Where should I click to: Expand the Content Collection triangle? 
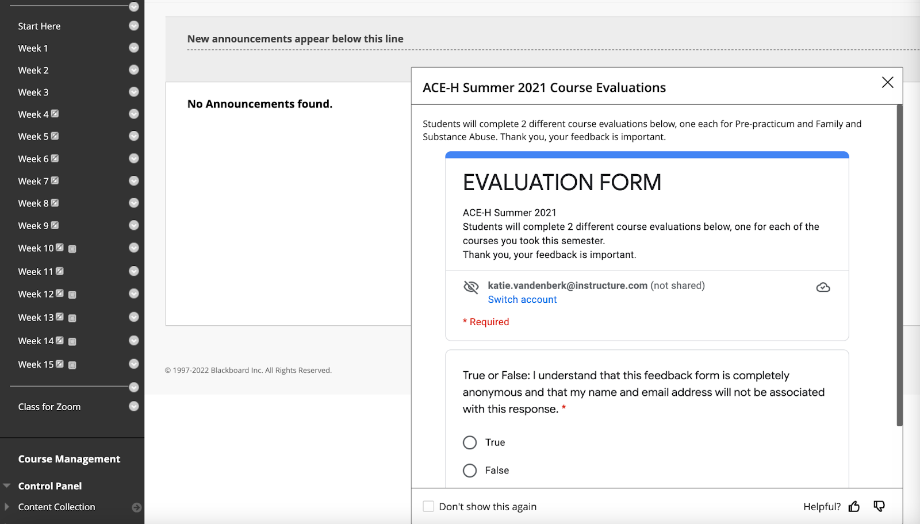(x=7, y=507)
